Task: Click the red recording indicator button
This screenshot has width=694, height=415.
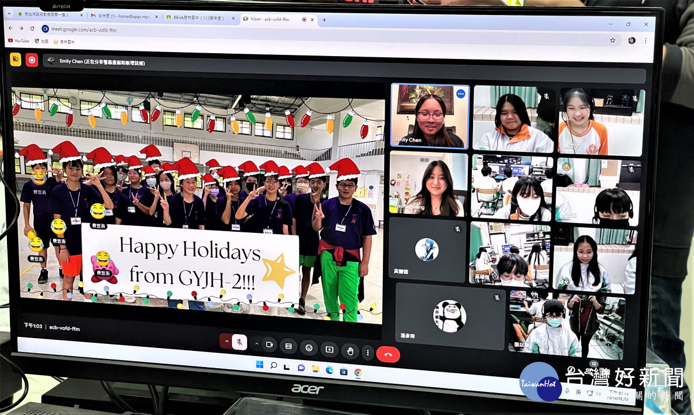Action: [32, 60]
